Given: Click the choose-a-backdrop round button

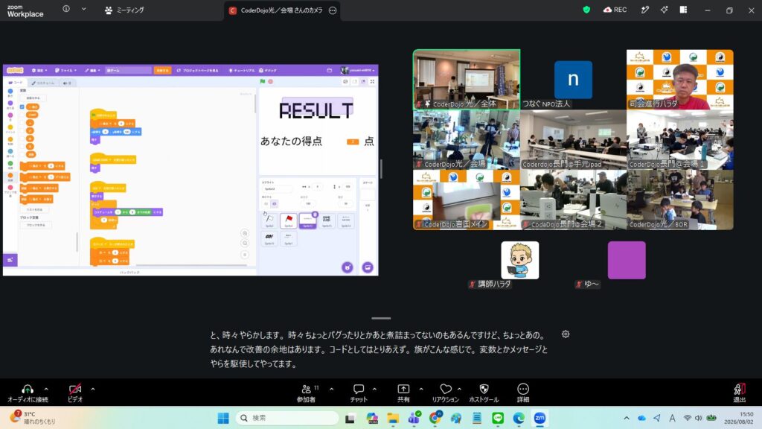Looking at the screenshot, I should [368, 267].
